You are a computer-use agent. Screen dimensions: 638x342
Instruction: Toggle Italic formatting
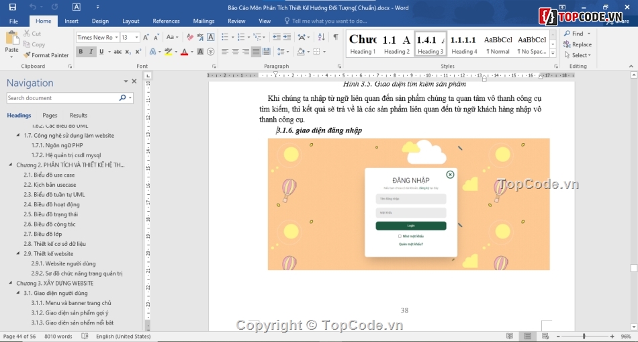point(91,52)
